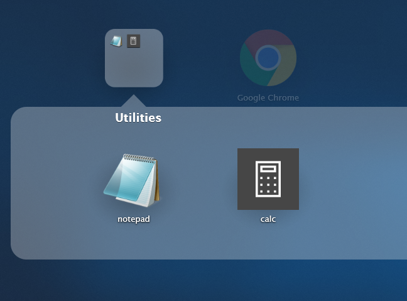
Task: Launch the calc calculator icon
Action: coord(268,179)
